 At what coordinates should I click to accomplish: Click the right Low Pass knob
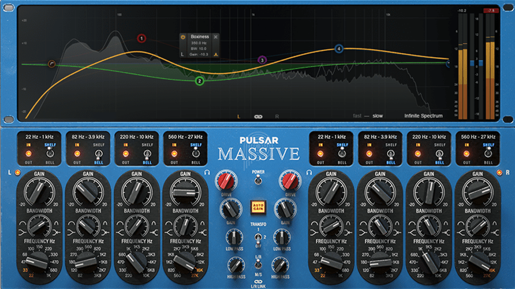click(282, 238)
